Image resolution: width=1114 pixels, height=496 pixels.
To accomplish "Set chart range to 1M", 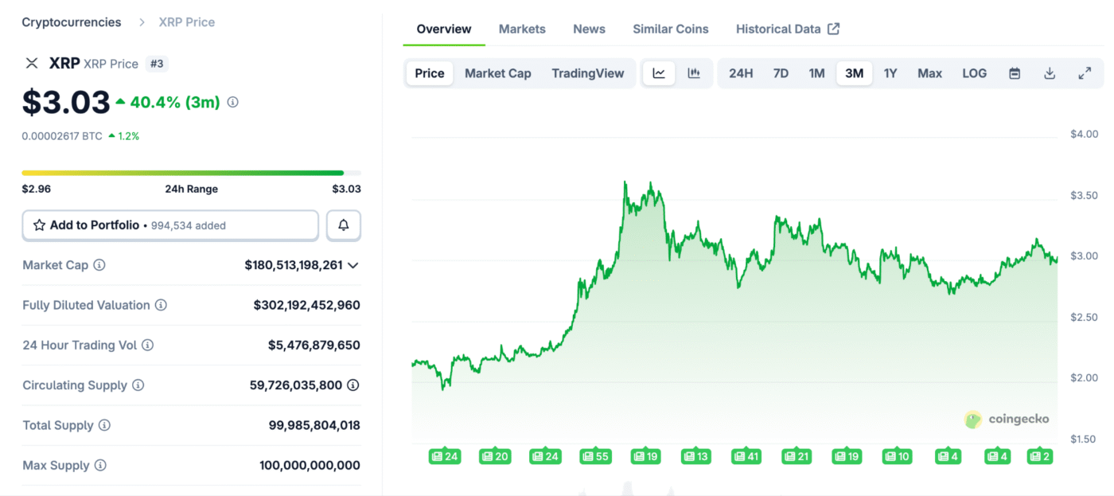I will (x=816, y=73).
